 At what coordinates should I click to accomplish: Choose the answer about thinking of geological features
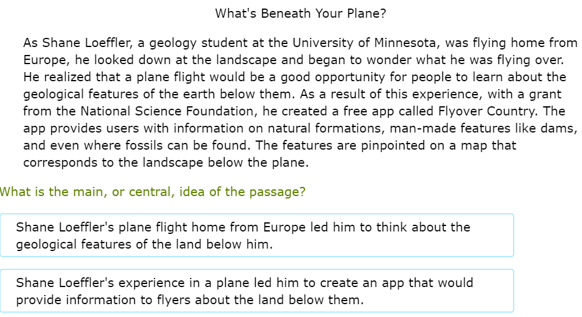click(256, 235)
